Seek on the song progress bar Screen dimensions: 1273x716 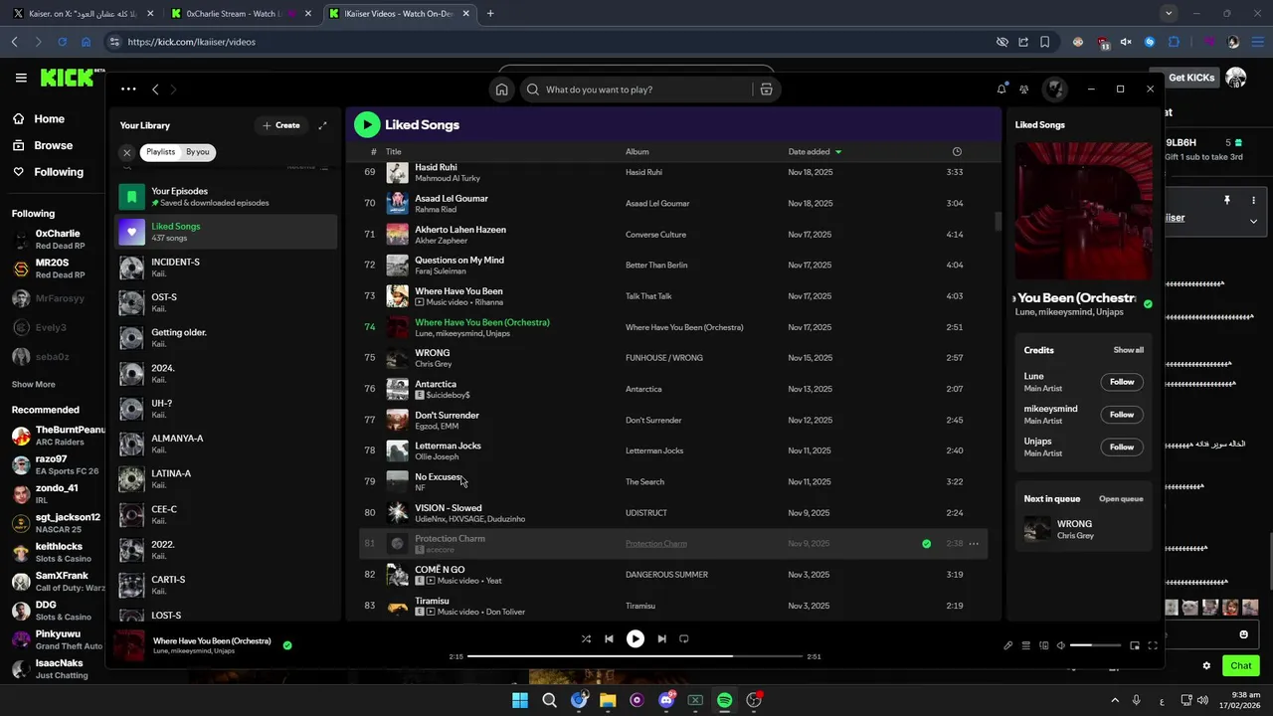click(634, 656)
